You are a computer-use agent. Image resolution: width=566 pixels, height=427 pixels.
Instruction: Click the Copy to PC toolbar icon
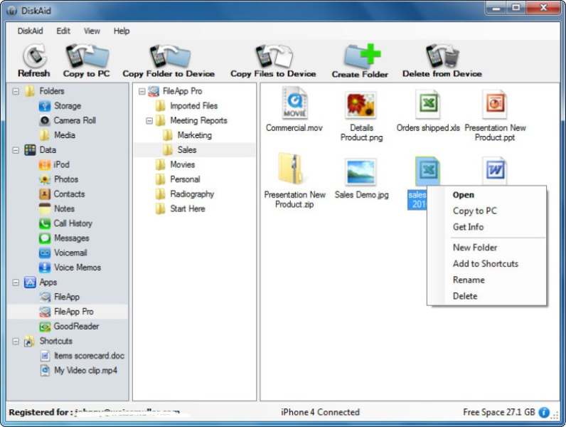pos(86,58)
